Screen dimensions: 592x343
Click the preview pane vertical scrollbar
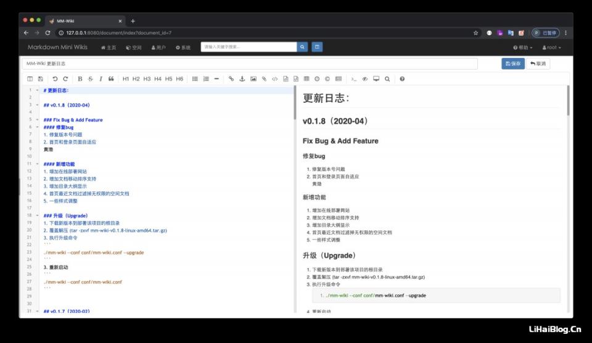point(568,100)
